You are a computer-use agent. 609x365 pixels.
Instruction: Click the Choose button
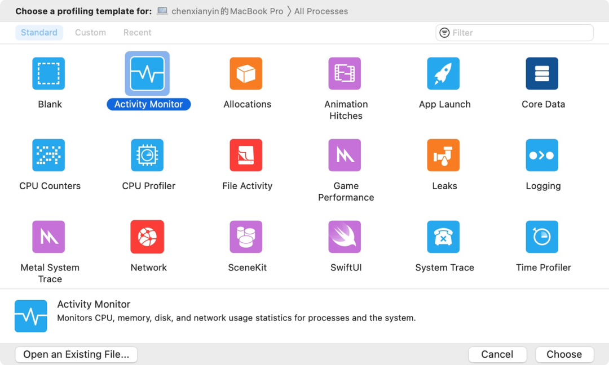[x=564, y=354]
